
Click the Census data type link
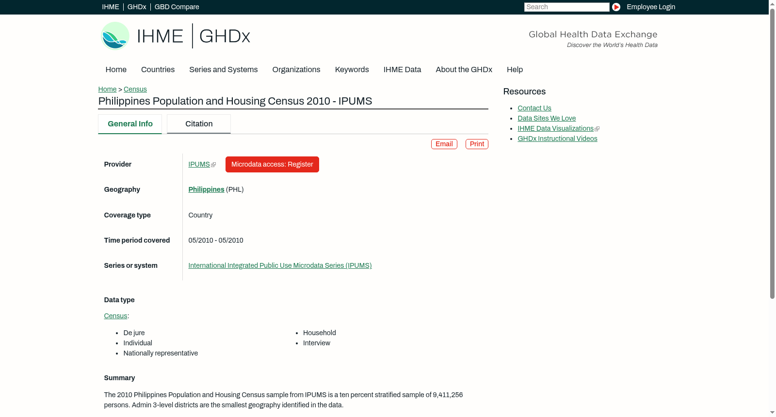[x=115, y=316]
